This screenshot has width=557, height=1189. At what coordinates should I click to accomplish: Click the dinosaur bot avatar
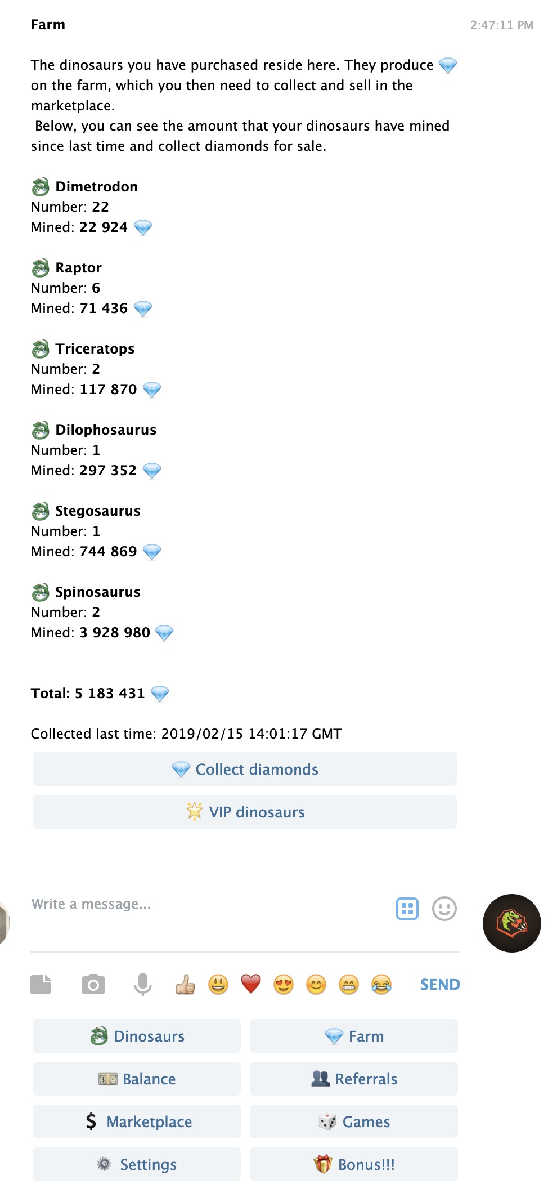(511, 923)
